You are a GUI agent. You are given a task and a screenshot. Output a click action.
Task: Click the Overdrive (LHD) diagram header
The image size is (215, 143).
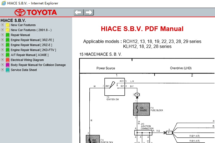click(181, 68)
